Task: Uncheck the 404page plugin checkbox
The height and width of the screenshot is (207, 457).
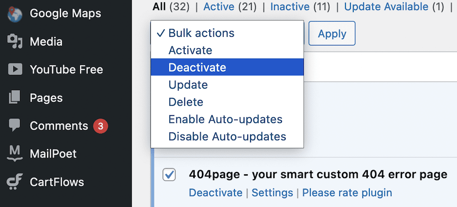Action: pos(169,174)
